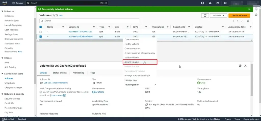This screenshot has height=121, width=261.
Task: Copy the Volume ID in details
Action: pos(41,83)
